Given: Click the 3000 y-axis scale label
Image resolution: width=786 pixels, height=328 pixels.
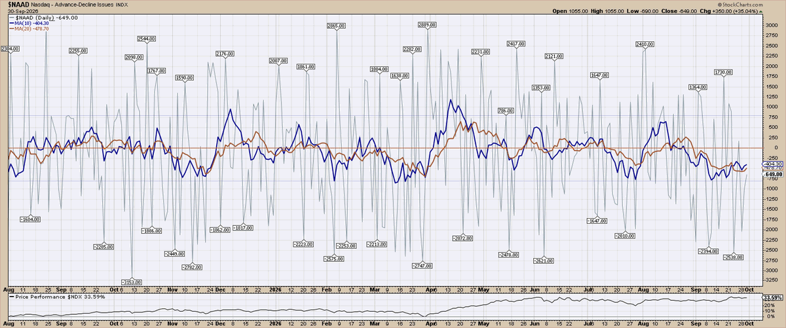Looking at the screenshot, I should 770,25.
